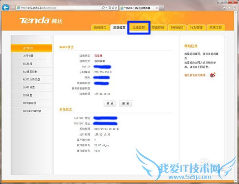The height and width of the screenshot is (184, 239).
Task: Select WAN速率控制 in the sidebar
Action: coord(32,72)
